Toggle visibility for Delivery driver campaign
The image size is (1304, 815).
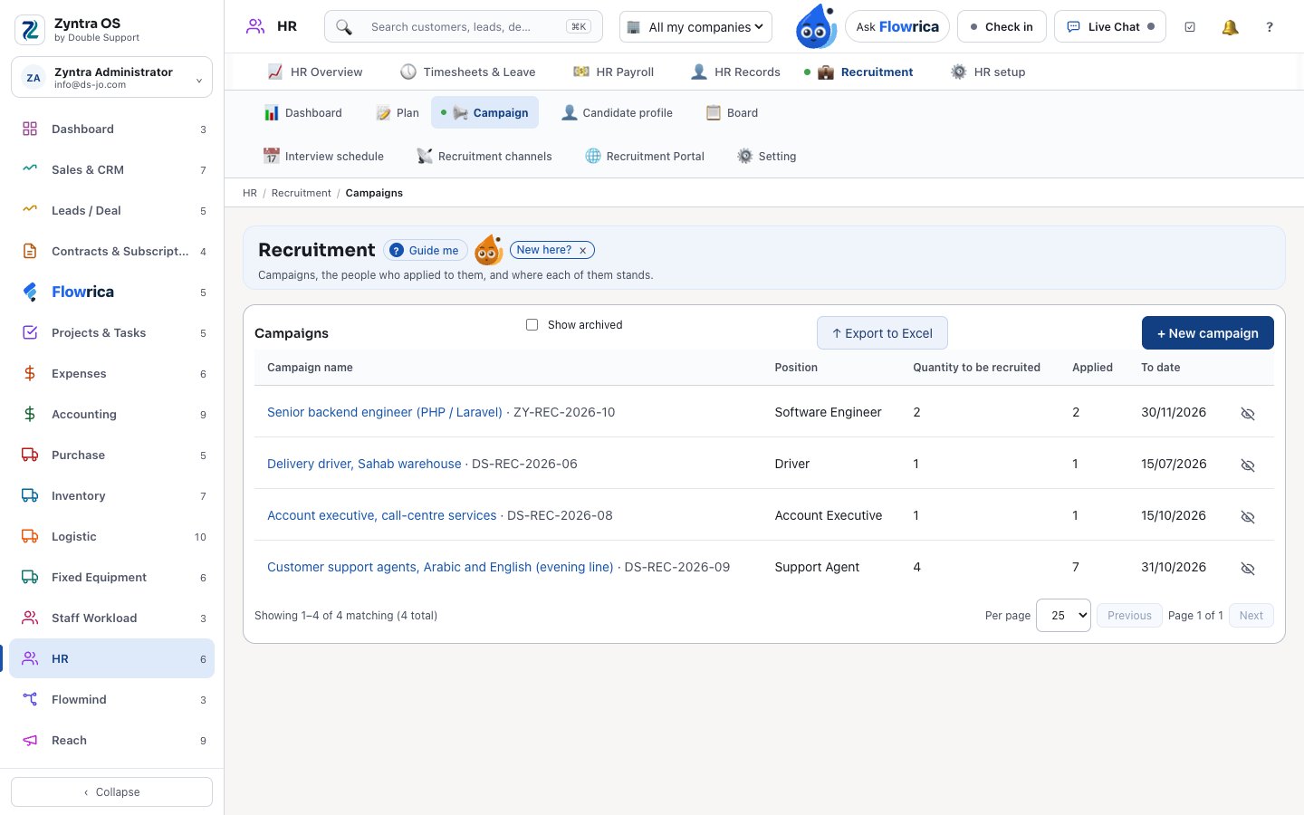[x=1248, y=465]
